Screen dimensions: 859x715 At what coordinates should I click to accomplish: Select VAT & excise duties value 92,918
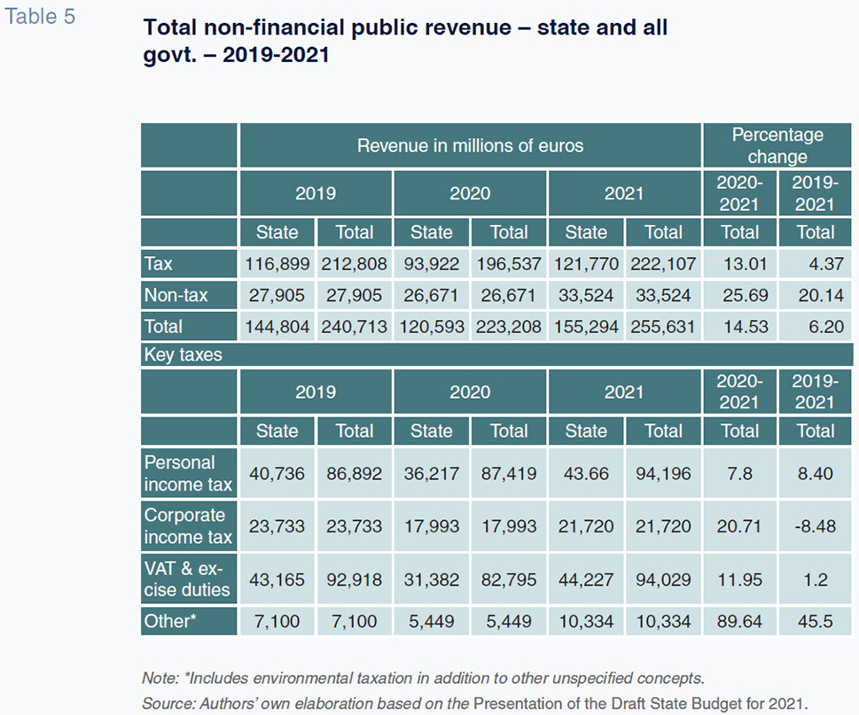pyautogui.click(x=355, y=579)
